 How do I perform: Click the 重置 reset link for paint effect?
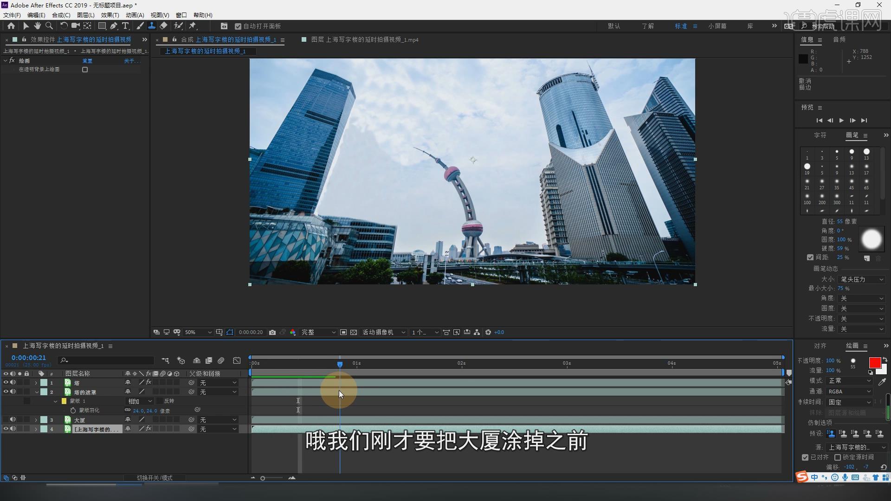coord(87,61)
